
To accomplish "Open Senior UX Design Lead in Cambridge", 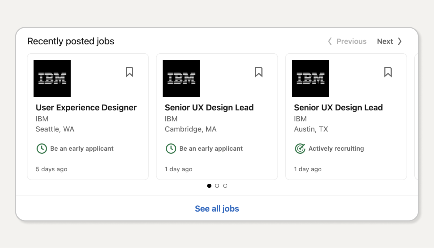I will tap(209, 108).
